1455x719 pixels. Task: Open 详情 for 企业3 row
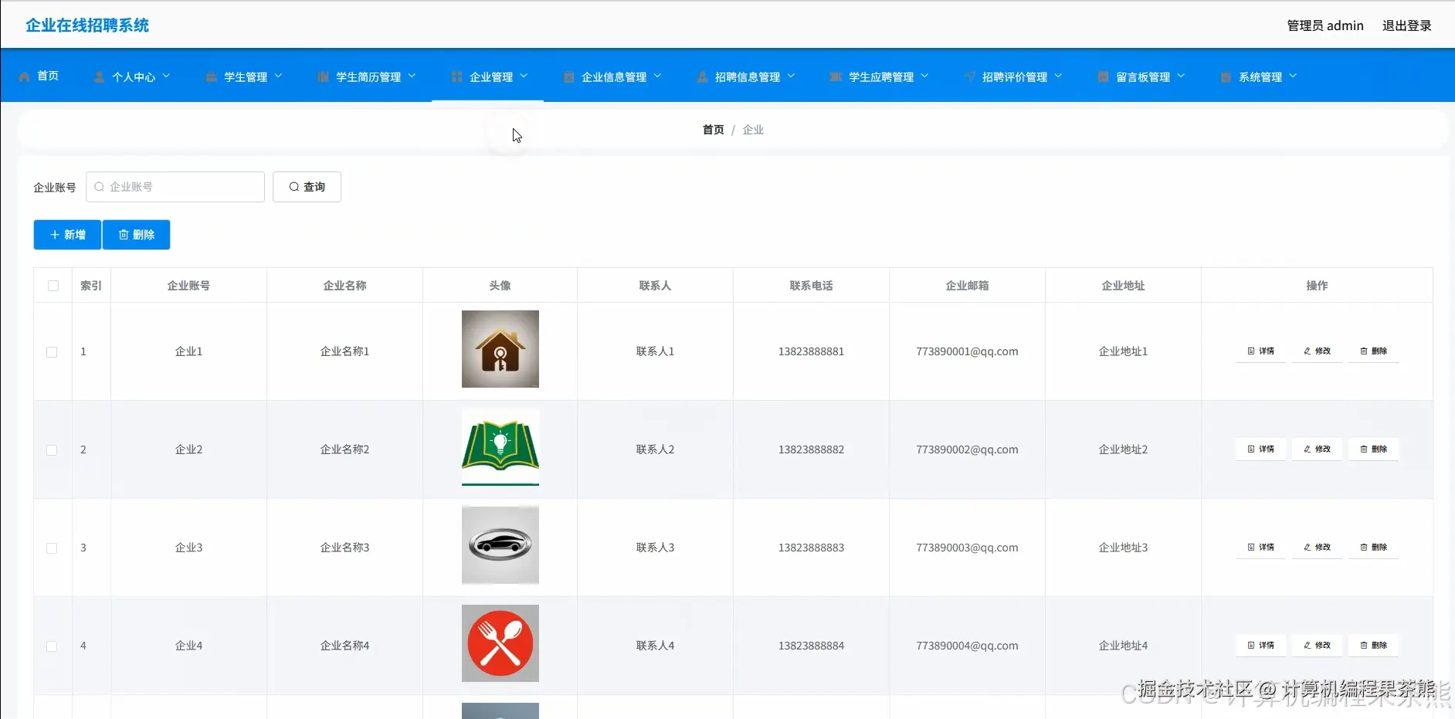[1260, 548]
